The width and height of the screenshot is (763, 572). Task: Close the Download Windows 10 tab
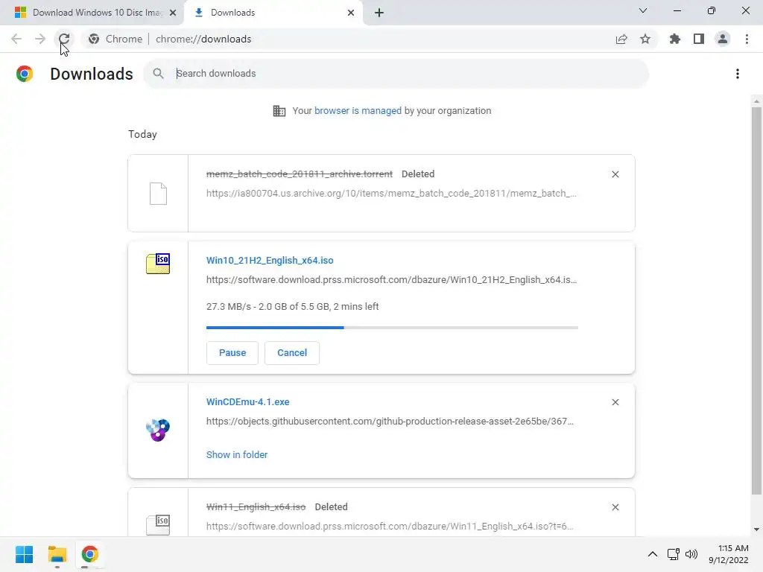pos(173,13)
